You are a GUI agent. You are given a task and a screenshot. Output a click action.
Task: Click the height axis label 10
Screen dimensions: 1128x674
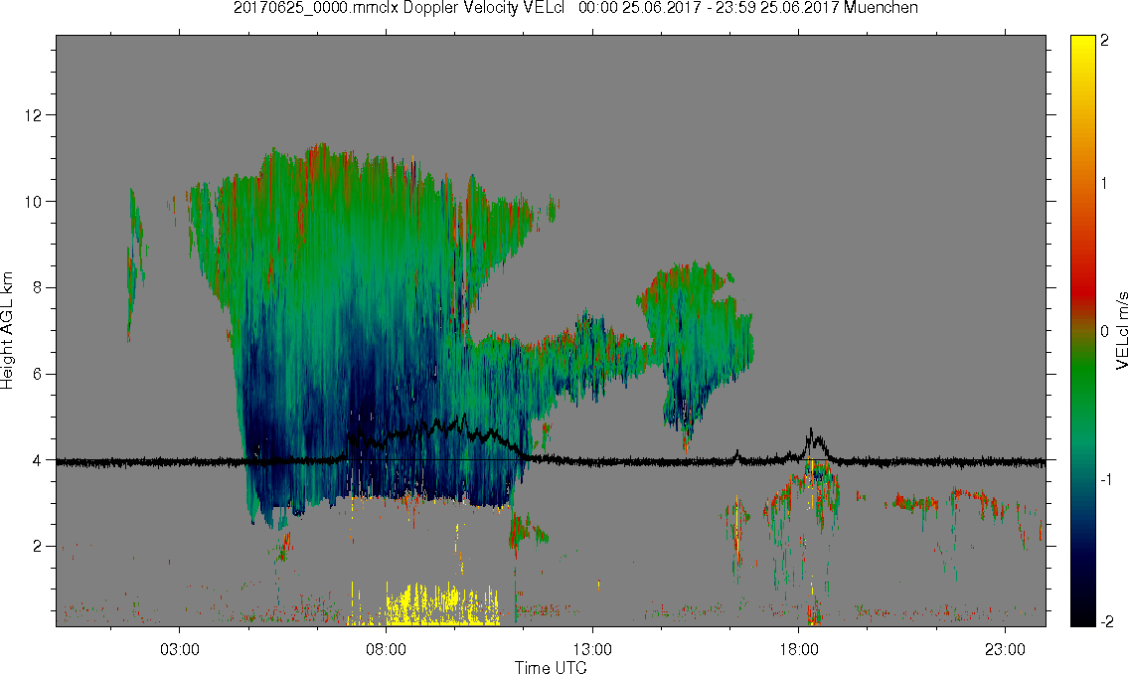point(33,202)
